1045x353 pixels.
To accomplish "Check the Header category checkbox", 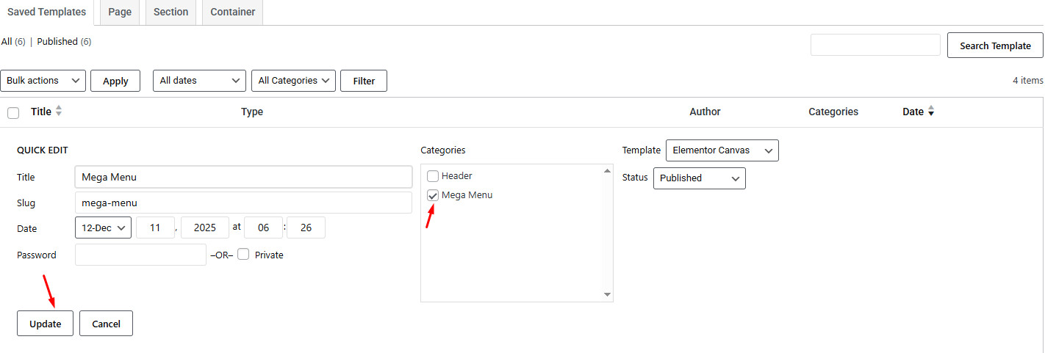I will [433, 176].
